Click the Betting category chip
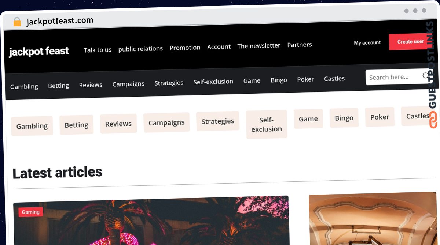440x245 pixels. pyautogui.click(x=76, y=125)
